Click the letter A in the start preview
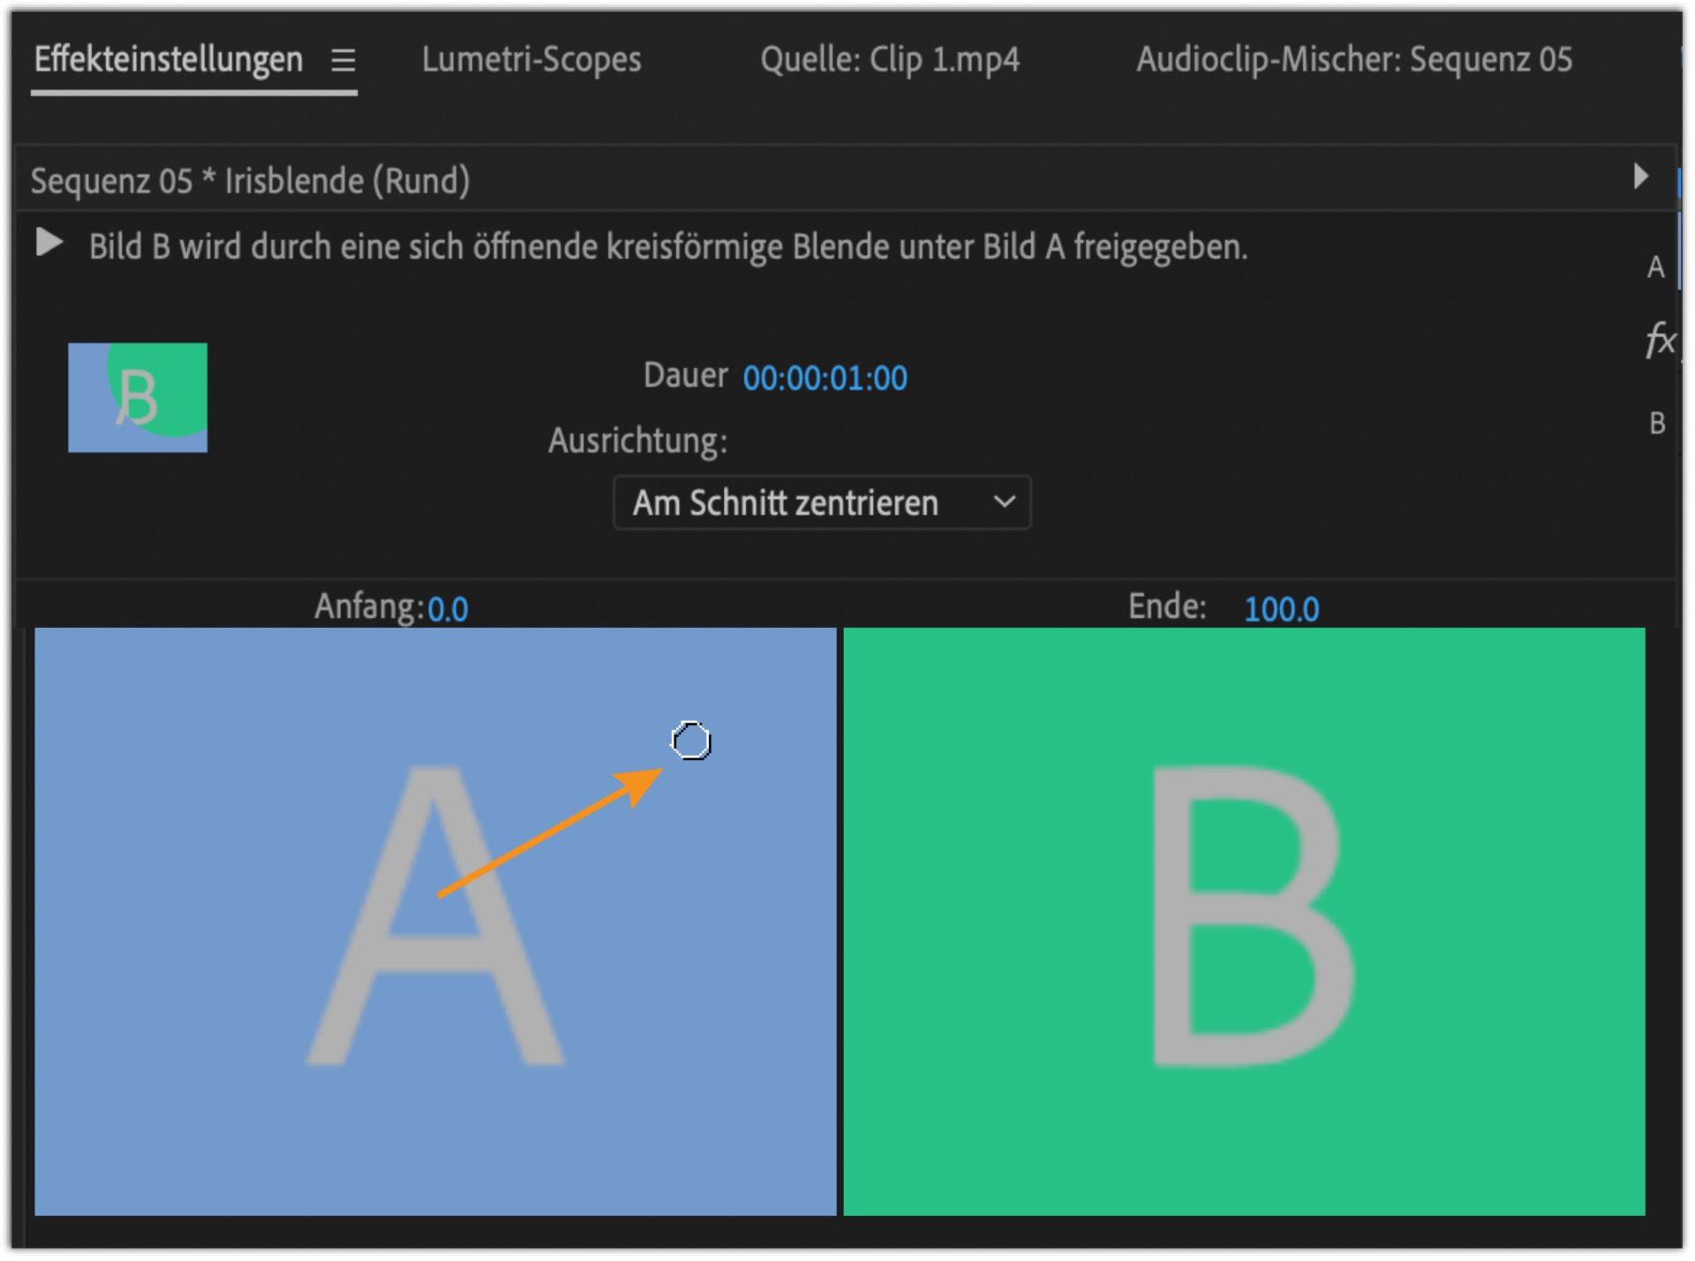The image size is (1695, 1261). (x=434, y=918)
